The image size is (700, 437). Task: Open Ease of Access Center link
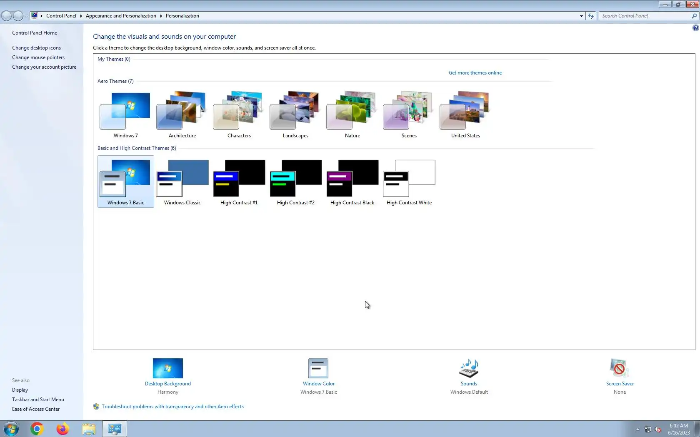click(x=36, y=409)
